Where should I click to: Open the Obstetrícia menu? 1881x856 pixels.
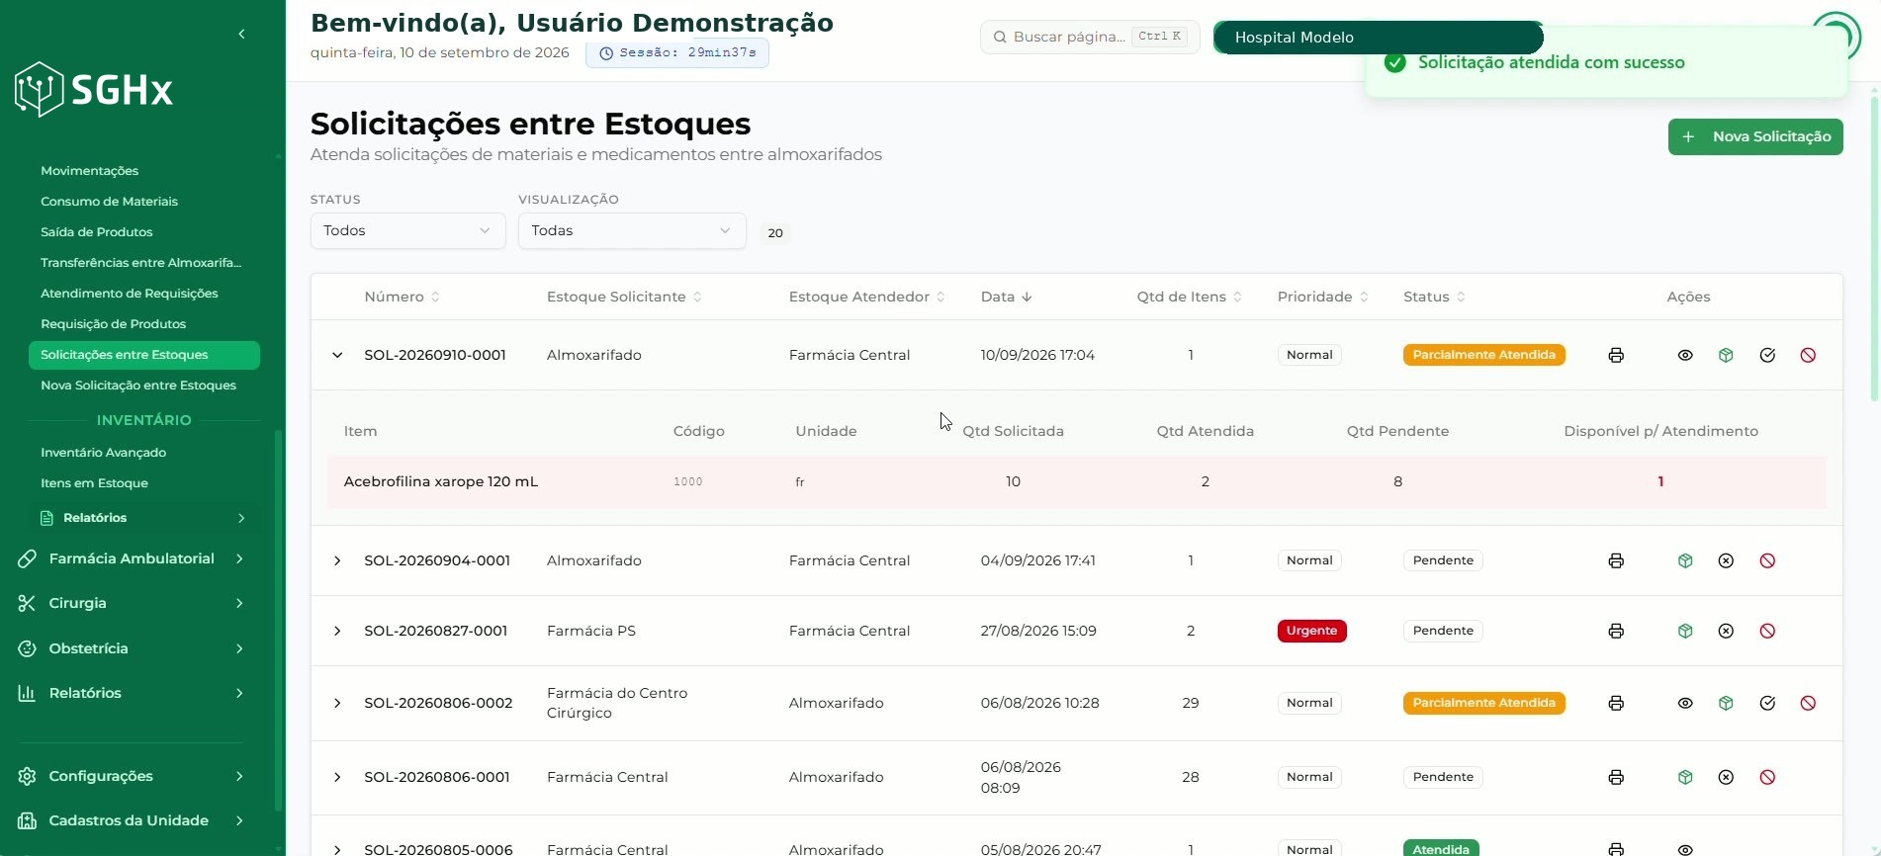132,648
